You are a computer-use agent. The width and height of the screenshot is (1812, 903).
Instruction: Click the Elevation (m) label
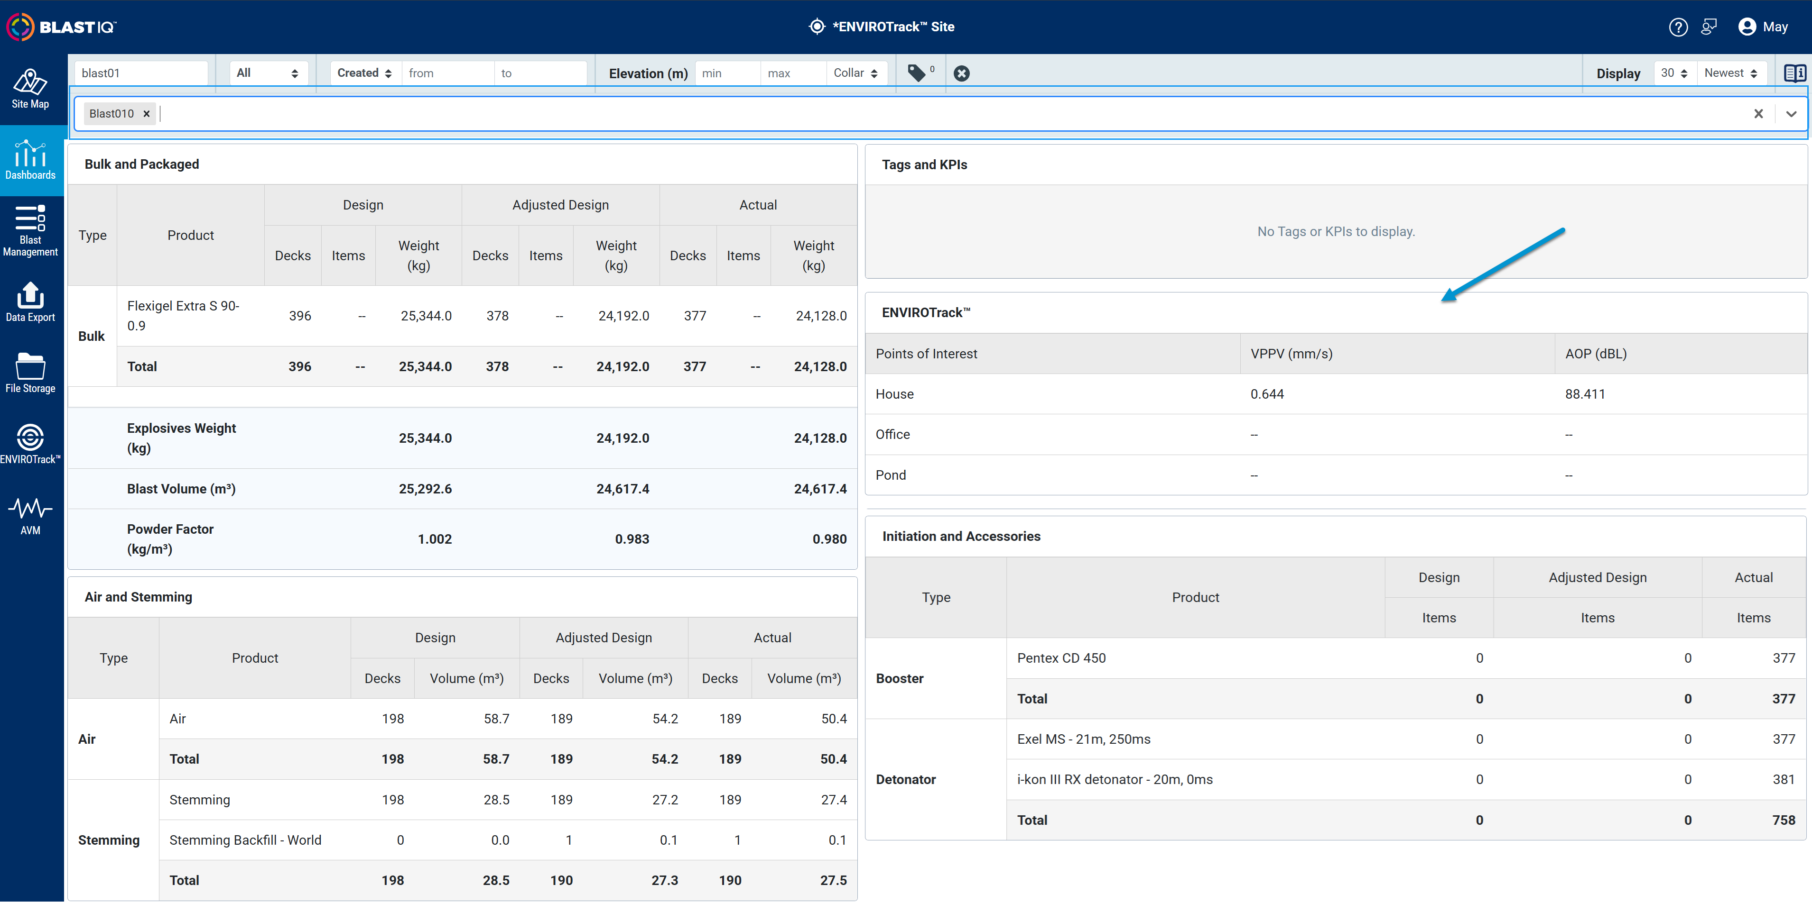click(648, 73)
